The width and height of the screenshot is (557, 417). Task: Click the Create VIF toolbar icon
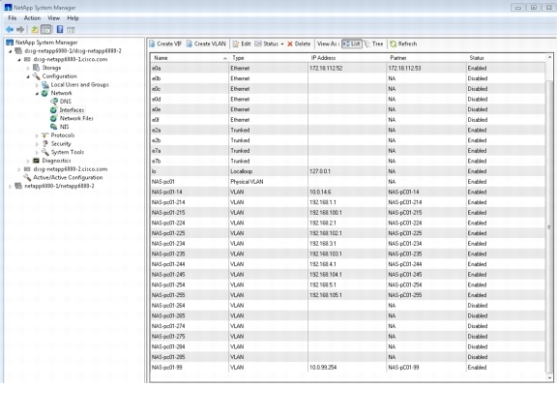(x=165, y=44)
